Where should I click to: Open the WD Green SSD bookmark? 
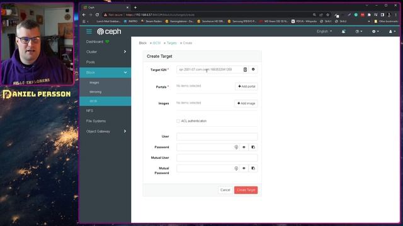pyautogui.click(x=274, y=21)
